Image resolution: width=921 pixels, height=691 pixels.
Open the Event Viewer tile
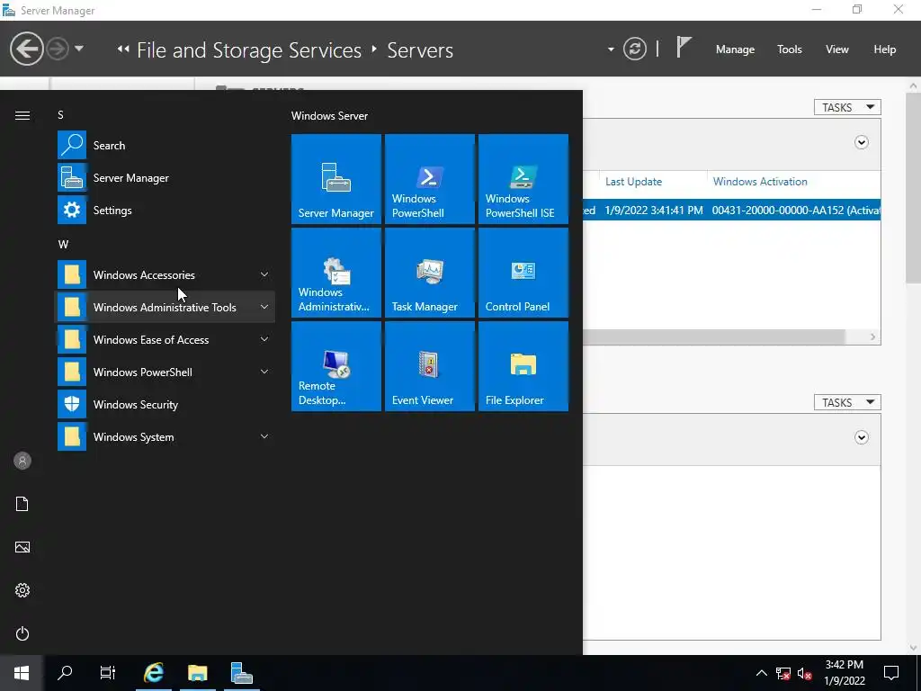(429, 366)
